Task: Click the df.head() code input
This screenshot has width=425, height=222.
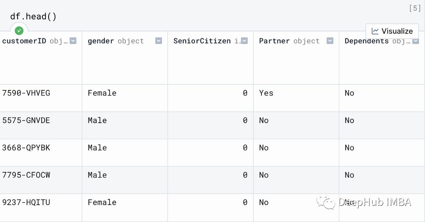Action: click(x=33, y=17)
